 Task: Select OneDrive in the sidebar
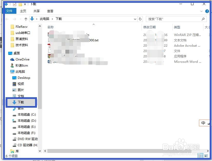click(22, 59)
